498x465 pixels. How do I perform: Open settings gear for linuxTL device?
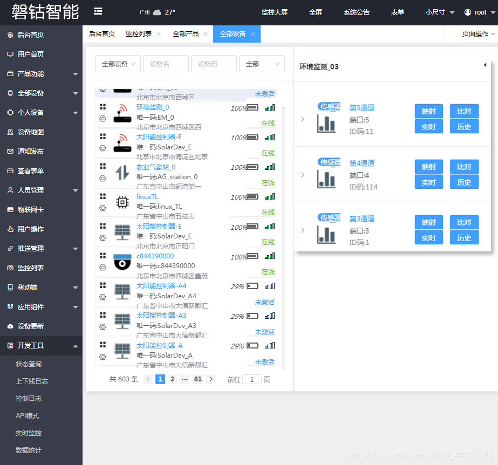(x=103, y=208)
